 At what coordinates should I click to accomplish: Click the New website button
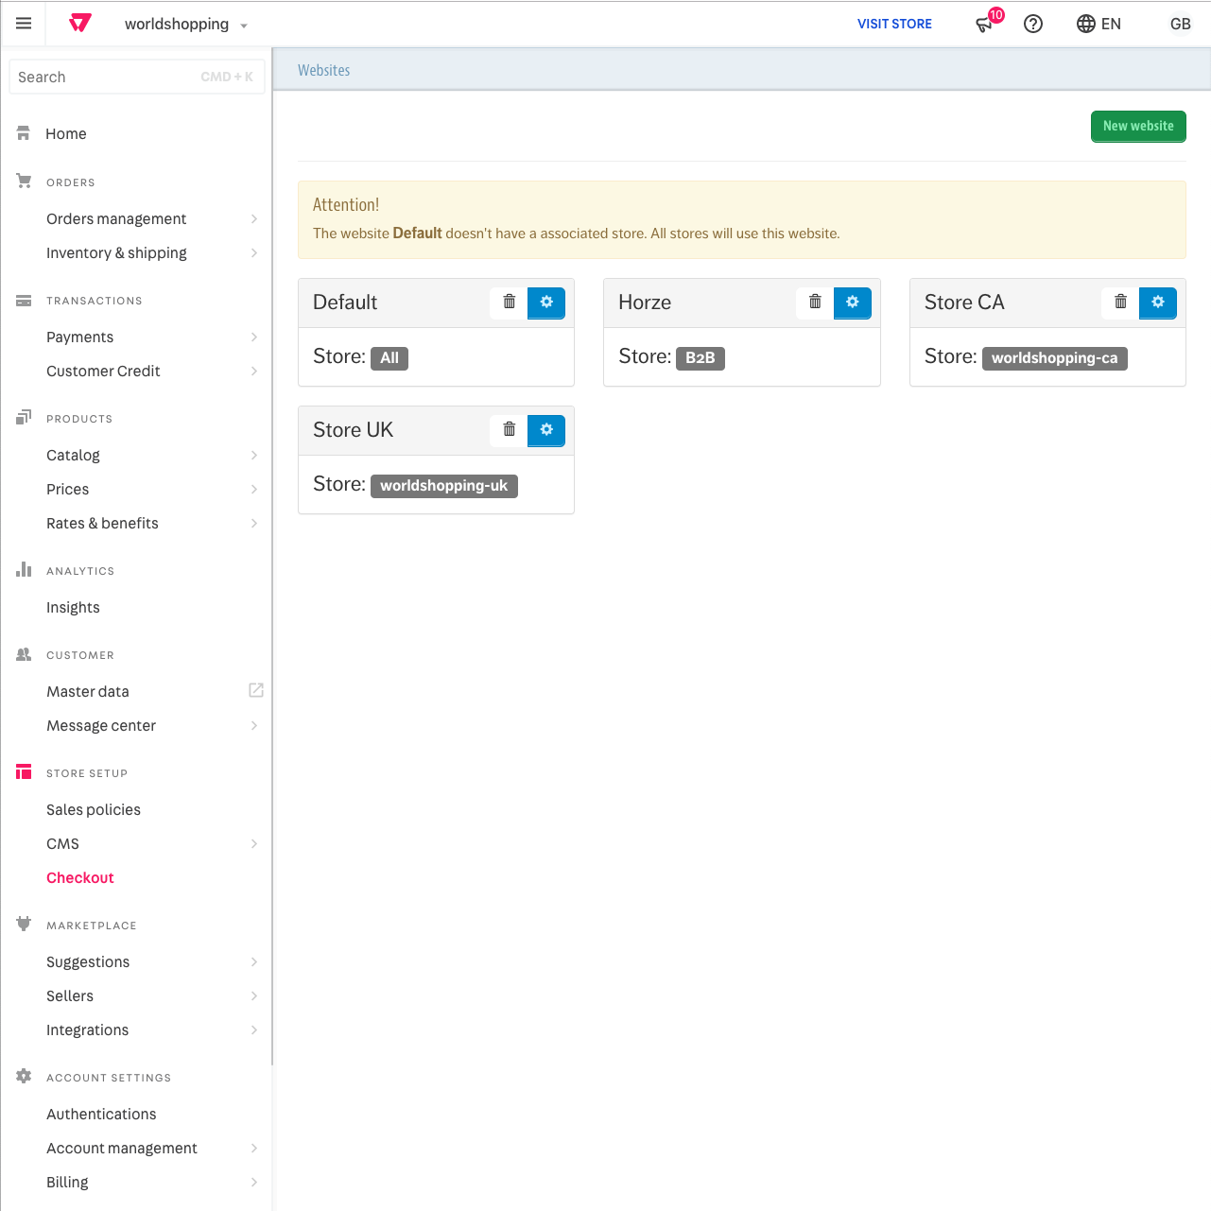[1138, 126]
